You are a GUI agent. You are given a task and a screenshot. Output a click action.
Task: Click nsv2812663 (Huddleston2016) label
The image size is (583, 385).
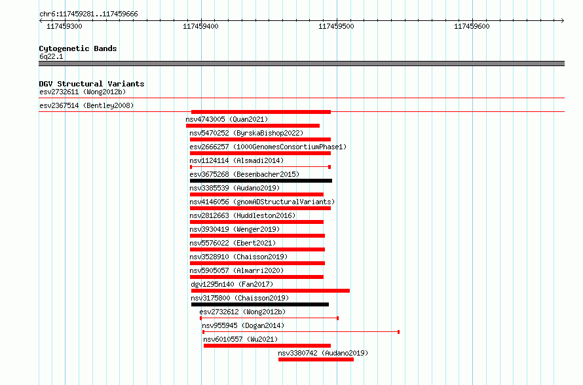(x=242, y=215)
